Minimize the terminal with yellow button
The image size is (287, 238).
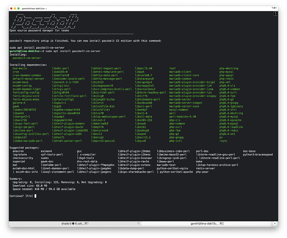coord(15,9)
